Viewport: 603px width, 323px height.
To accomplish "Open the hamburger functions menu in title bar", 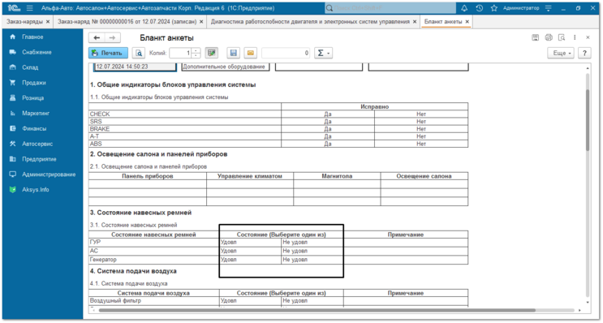I will pyautogui.click(x=30, y=8).
